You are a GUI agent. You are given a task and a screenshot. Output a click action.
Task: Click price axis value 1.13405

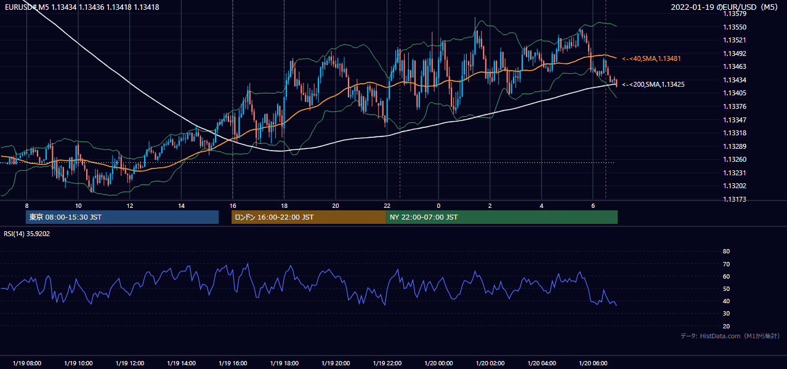(x=735, y=93)
